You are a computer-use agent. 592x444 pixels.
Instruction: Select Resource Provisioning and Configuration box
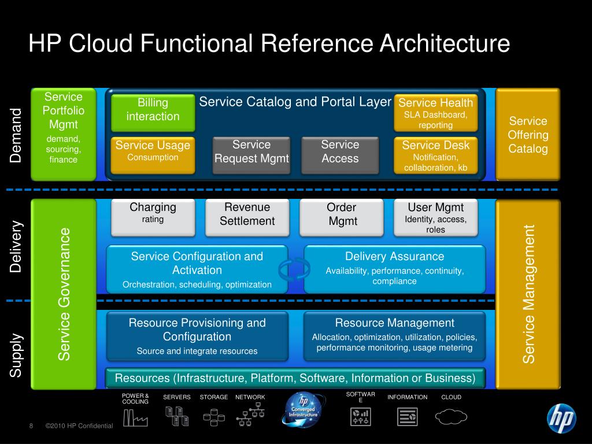click(x=197, y=336)
